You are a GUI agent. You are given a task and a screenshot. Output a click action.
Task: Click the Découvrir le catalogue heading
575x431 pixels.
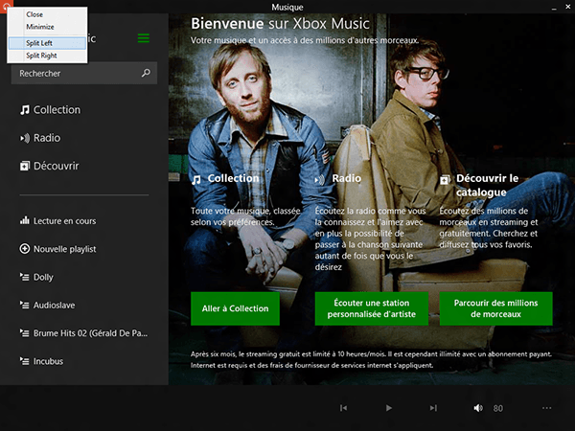(488, 185)
